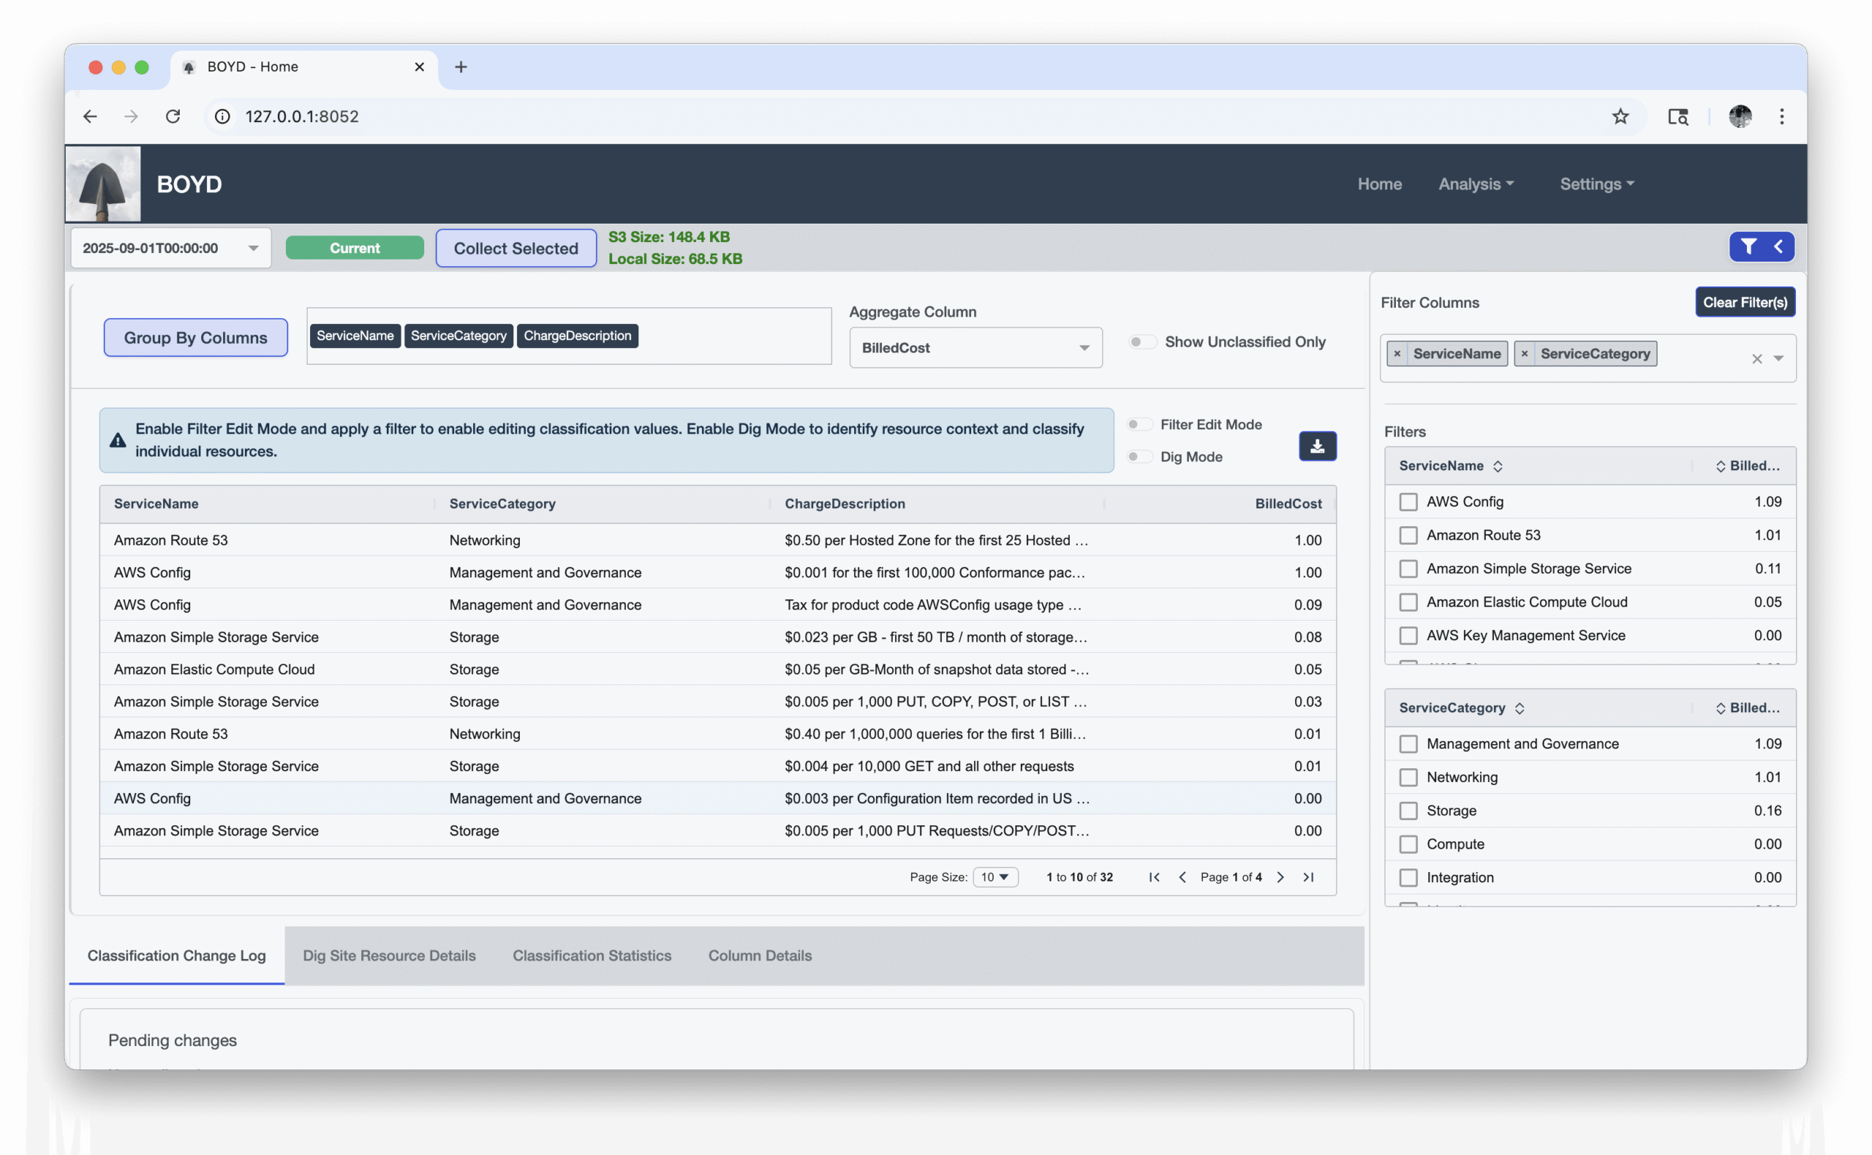Screen dimensions: 1872x1155
Task: Expand the Page Size selector
Action: (x=994, y=877)
